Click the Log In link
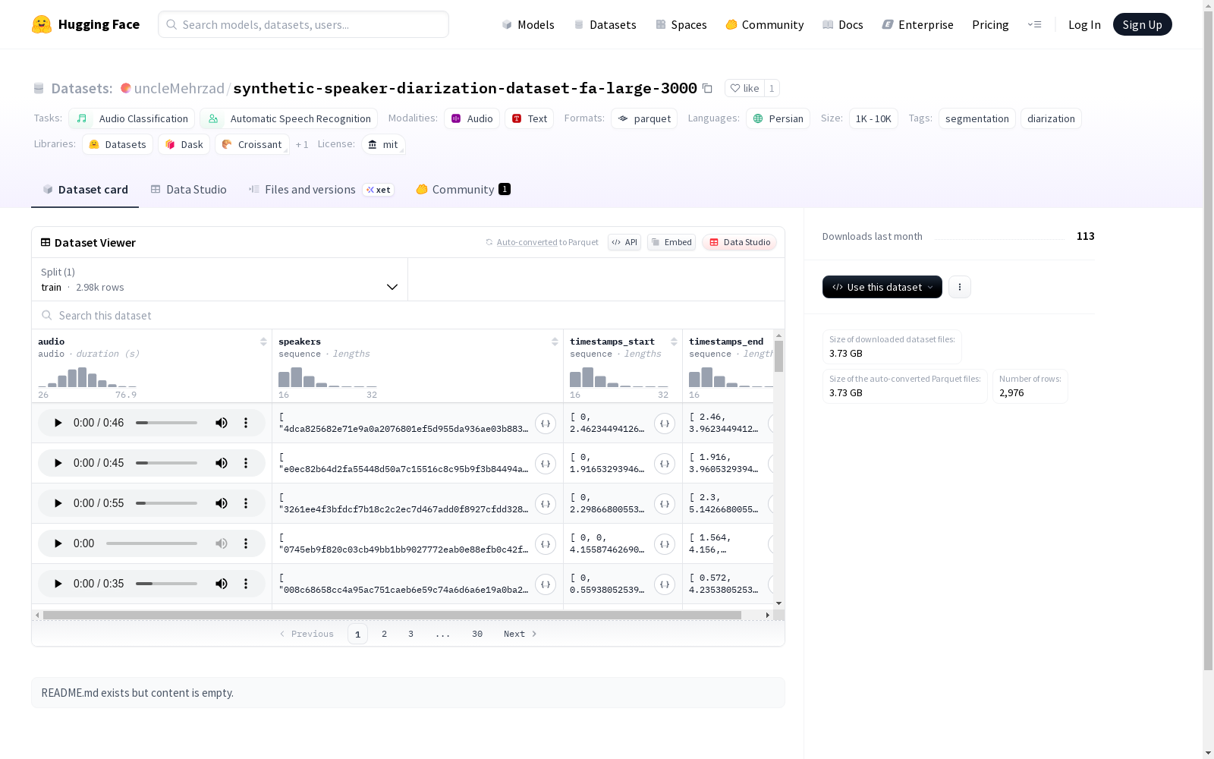Viewport: 1214px width, 759px height. click(x=1084, y=24)
